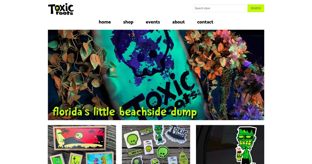Click the Toxic Roots logo in the header
The image size is (312, 164).
click(61, 9)
